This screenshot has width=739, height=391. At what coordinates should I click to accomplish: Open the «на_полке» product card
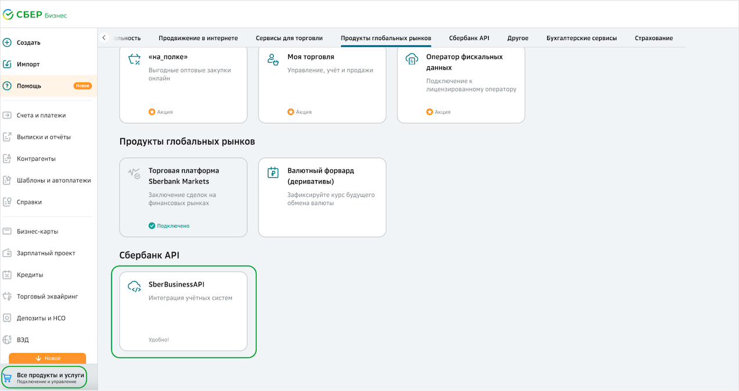pyautogui.click(x=183, y=84)
